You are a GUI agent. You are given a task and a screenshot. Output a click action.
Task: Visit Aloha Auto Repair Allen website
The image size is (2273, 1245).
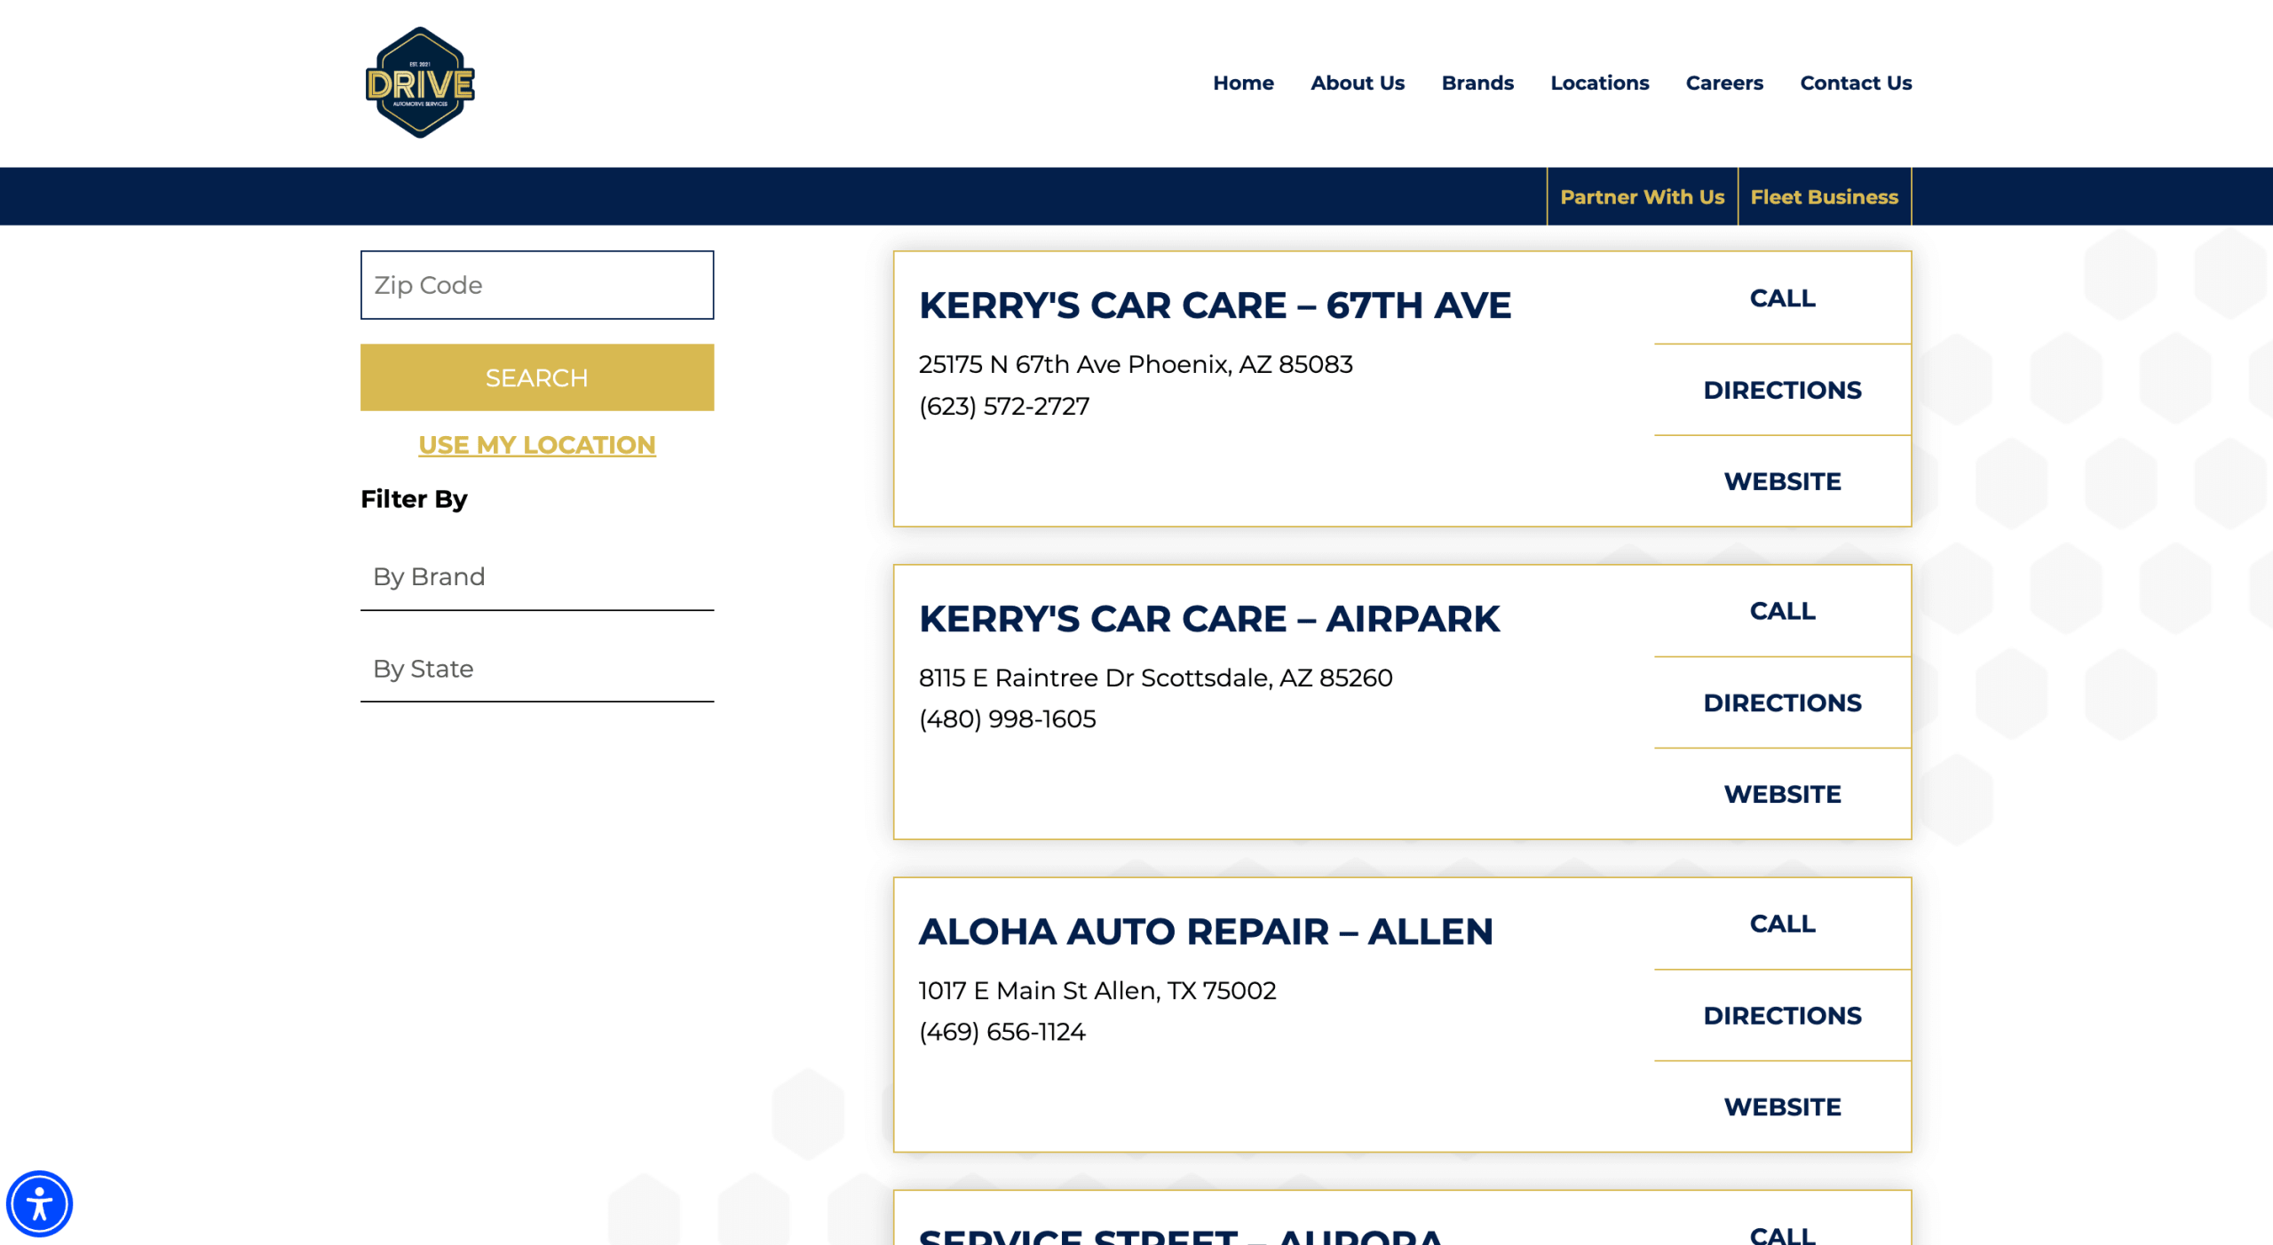pyautogui.click(x=1782, y=1106)
